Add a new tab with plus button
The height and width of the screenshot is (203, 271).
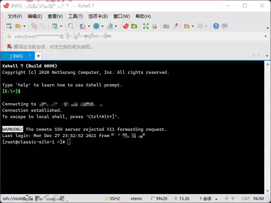(x=38, y=56)
